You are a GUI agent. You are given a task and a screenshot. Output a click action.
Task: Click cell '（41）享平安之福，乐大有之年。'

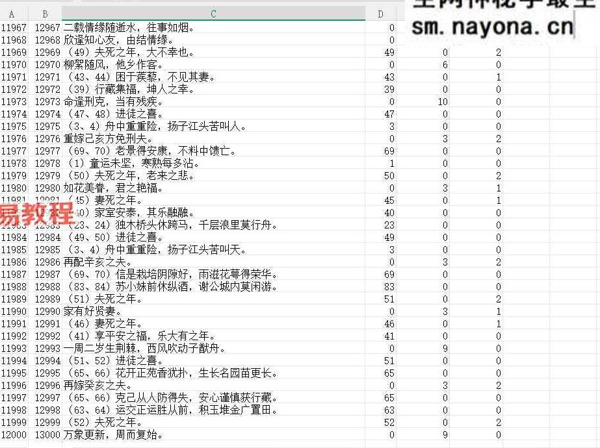coord(213,336)
